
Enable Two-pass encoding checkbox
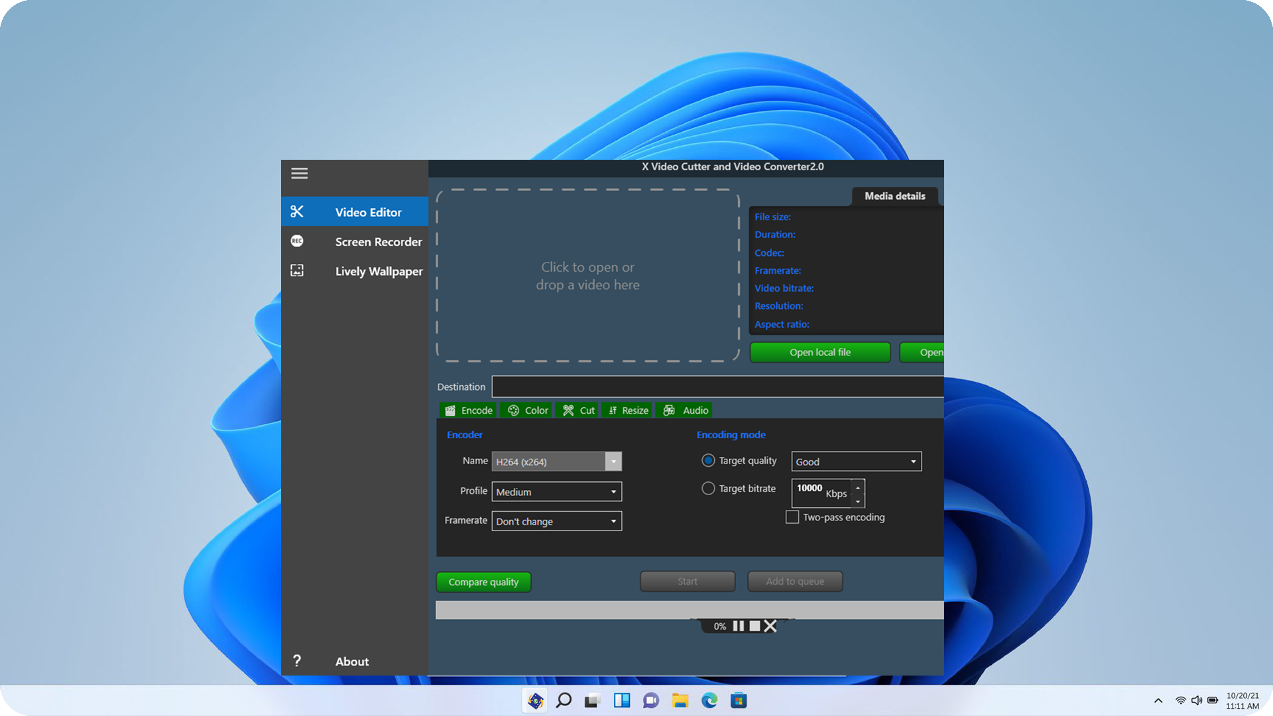[x=792, y=517]
